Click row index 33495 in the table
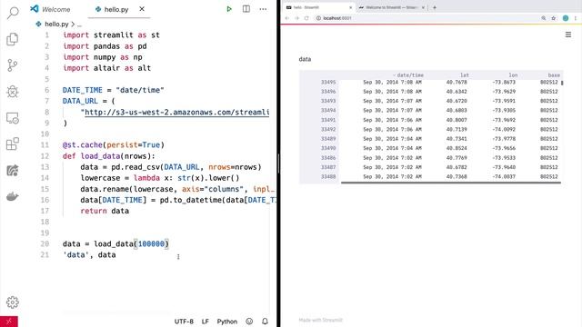 (328, 82)
